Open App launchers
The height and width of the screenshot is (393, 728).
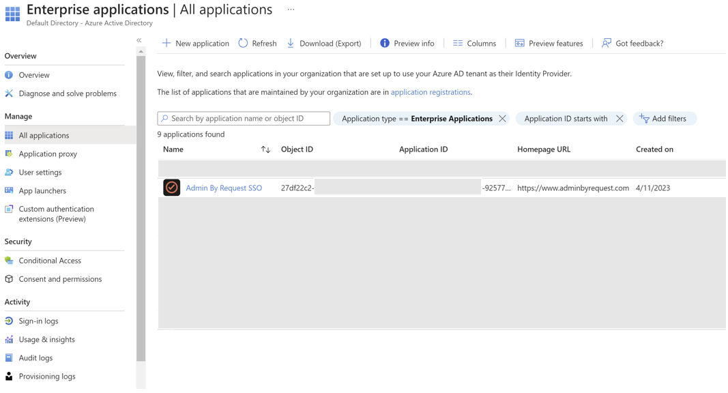42,190
